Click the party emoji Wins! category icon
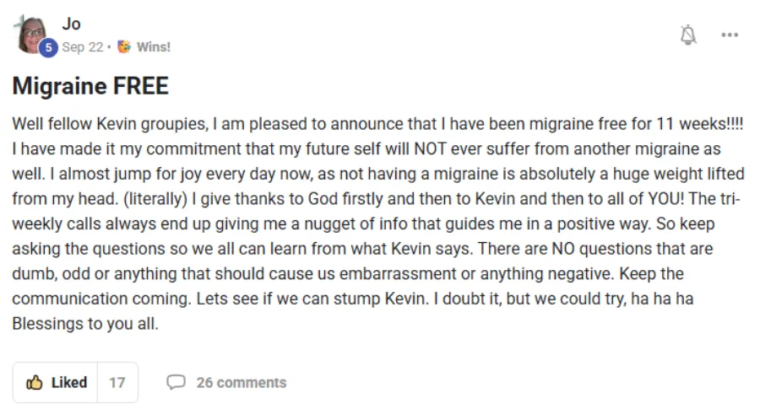This screenshot has width=771, height=415. (x=123, y=47)
